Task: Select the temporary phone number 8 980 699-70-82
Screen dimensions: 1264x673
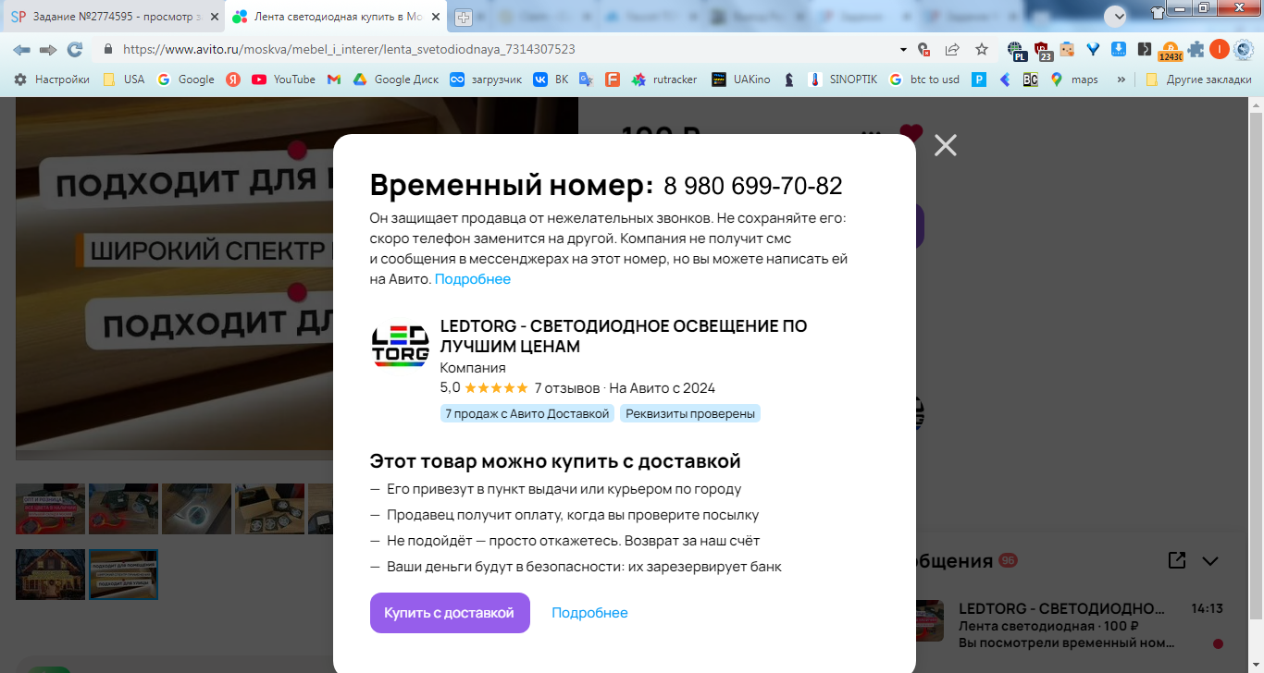Action: pos(753,186)
